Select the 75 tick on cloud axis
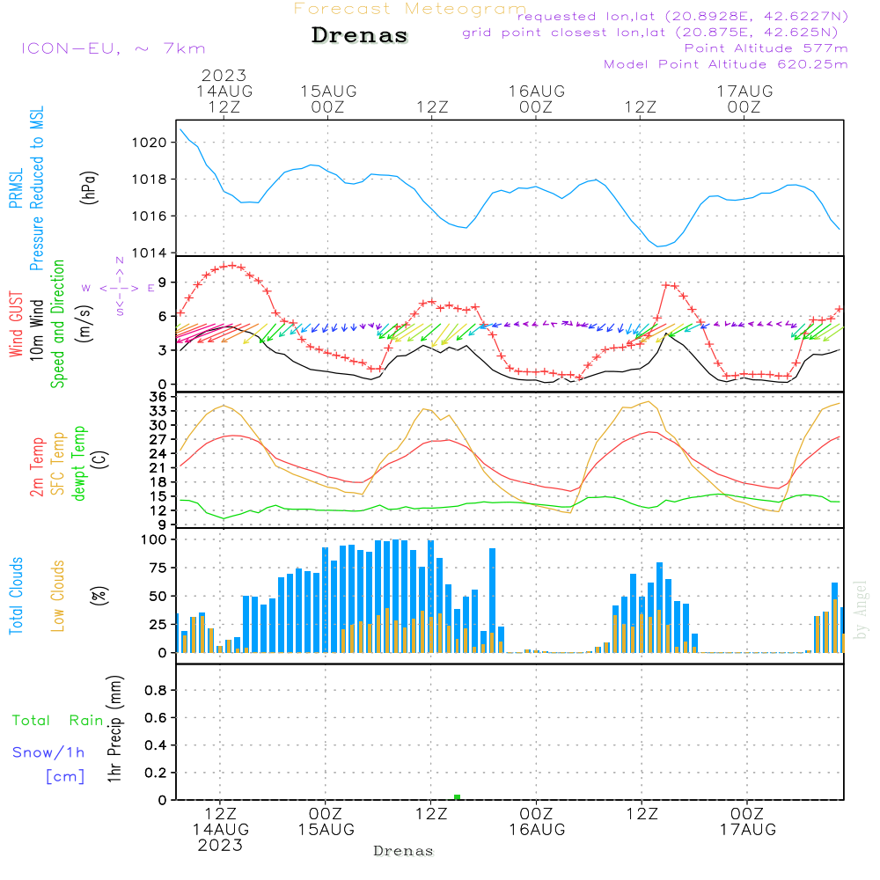 pos(158,568)
